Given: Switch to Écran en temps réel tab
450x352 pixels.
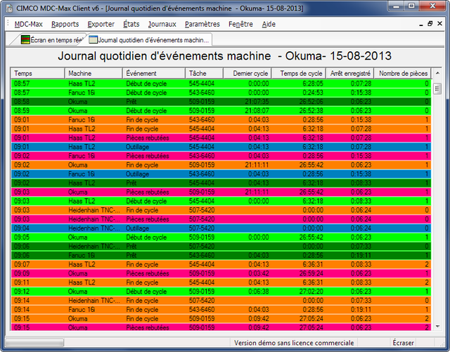Looking at the screenshot, I should click(51, 40).
